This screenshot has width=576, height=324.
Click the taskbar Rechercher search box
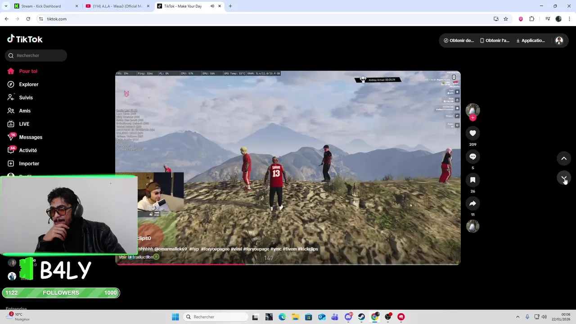click(216, 317)
